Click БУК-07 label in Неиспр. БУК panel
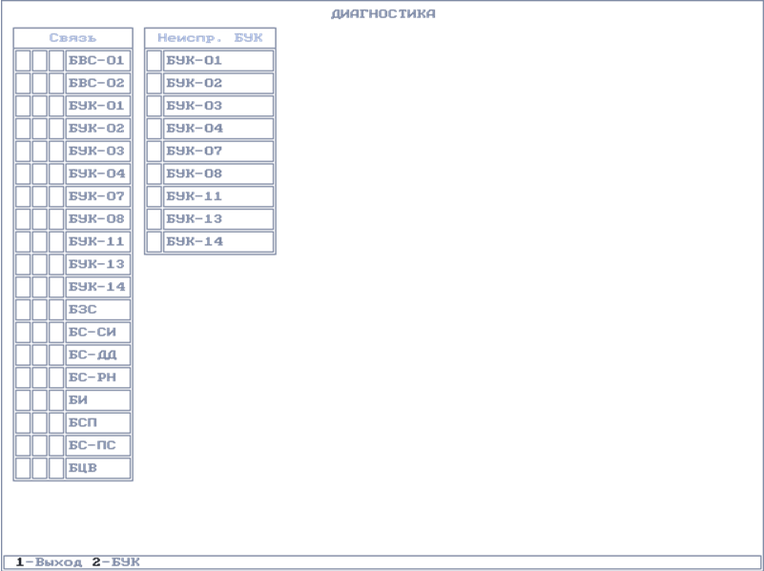764x571 pixels. (x=218, y=152)
